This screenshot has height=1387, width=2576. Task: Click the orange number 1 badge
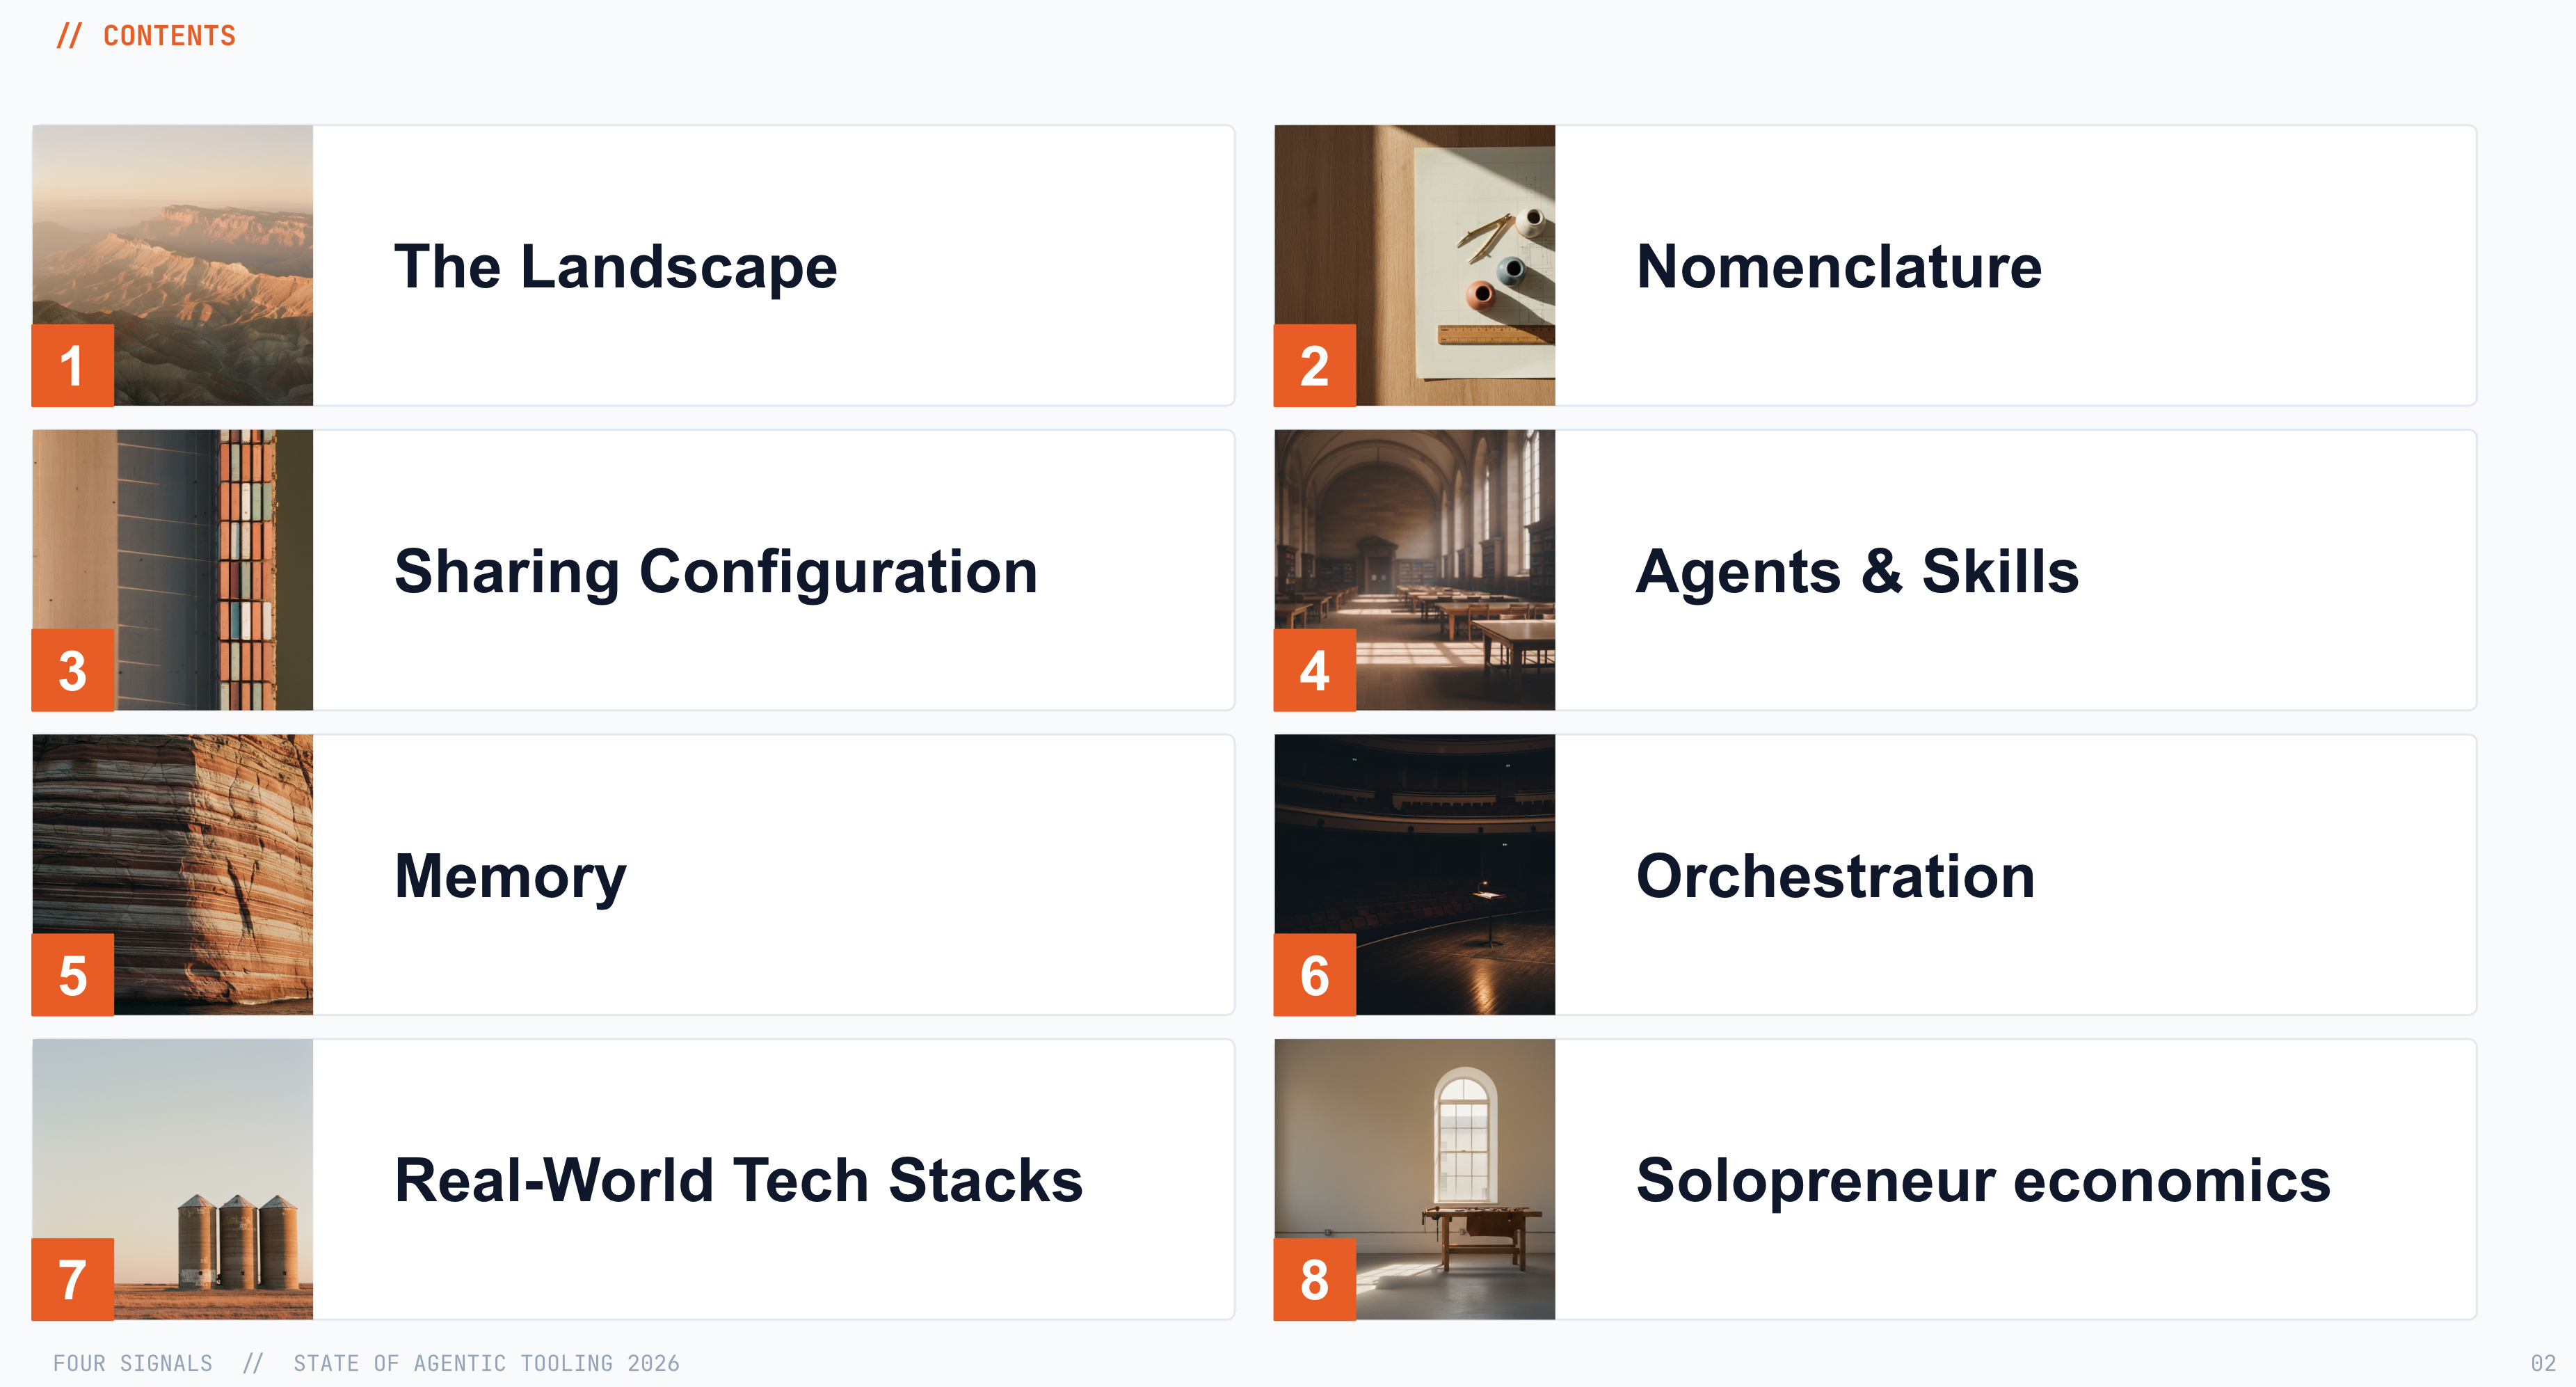coord(73,365)
